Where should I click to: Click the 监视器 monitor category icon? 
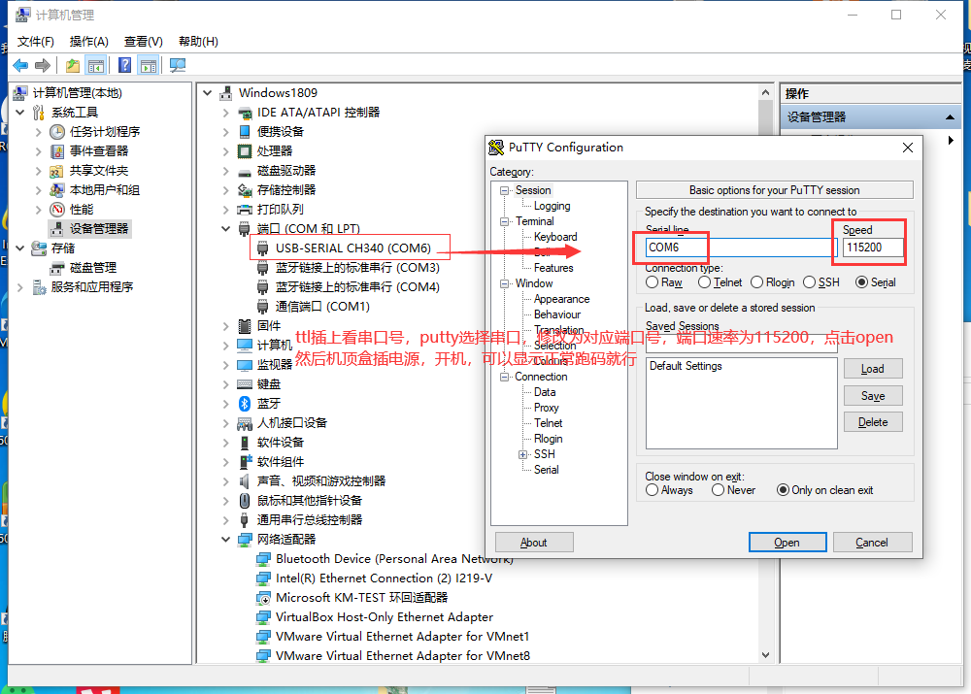[x=245, y=365]
